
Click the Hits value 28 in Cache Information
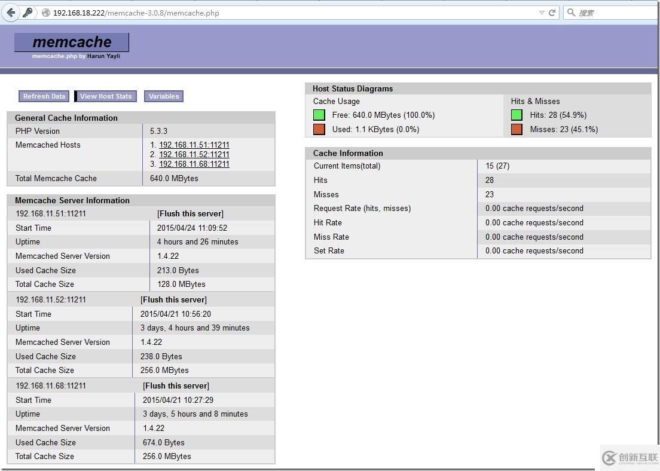point(490,180)
